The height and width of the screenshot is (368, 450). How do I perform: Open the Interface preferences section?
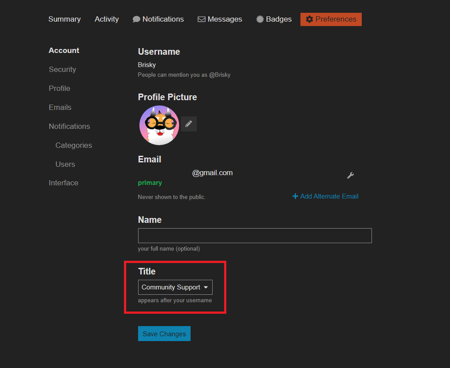64,183
